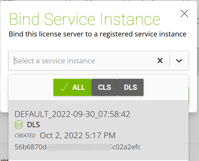Click the instance ID starting with 56b6870d
This screenshot has height=161, width=199.
[x=30, y=147]
